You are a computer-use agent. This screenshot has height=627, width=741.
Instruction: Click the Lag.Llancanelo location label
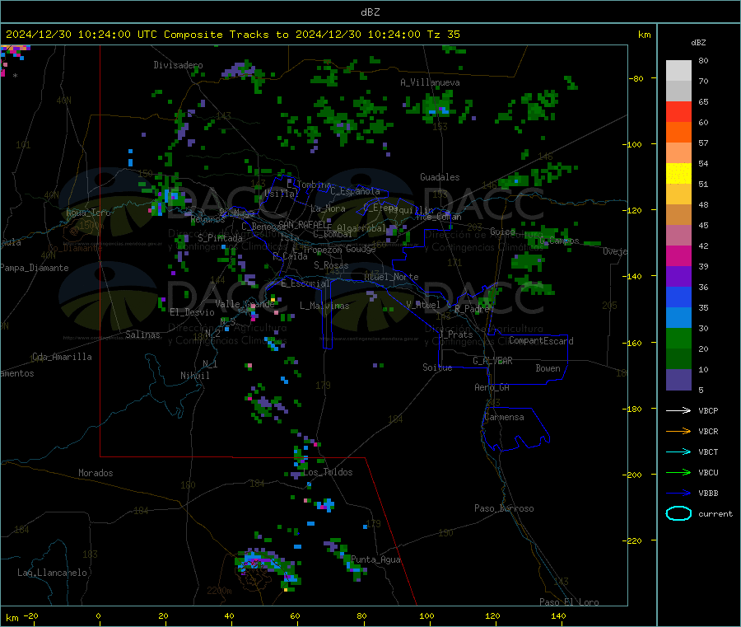(x=53, y=573)
